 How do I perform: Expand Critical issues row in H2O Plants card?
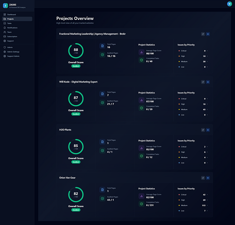point(193,147)
